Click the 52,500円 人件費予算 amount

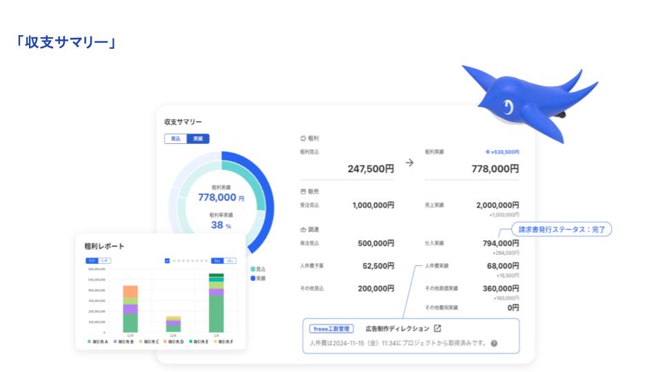379,266
